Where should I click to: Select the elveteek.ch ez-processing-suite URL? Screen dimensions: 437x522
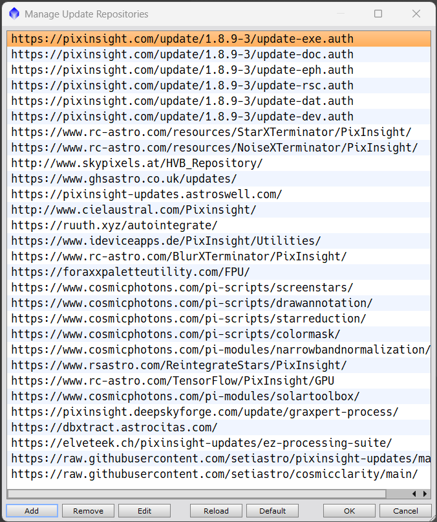218,443
